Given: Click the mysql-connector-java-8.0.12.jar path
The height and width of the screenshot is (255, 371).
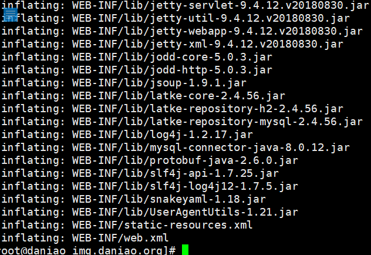Looking at the screenshot, I should point(211,147).
